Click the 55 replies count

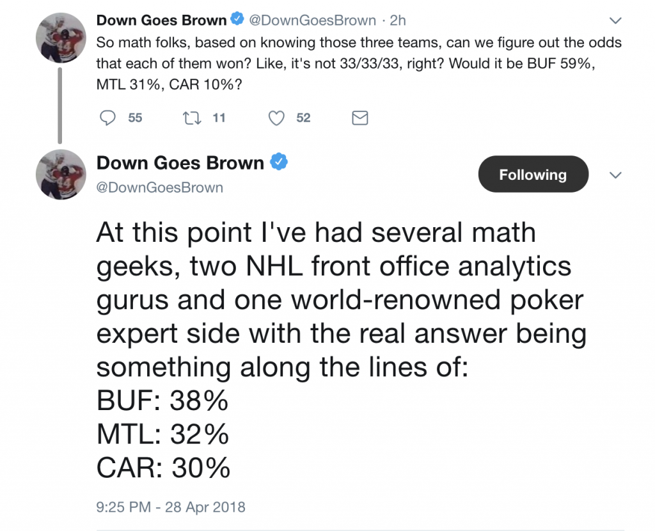pyautogui.click(x=136, y=118)
